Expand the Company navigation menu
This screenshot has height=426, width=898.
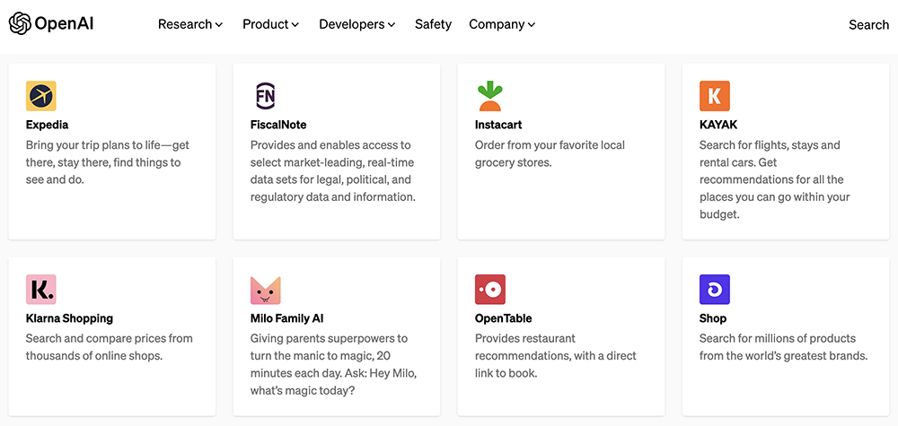pyautogui.click(x=502, y=24)
